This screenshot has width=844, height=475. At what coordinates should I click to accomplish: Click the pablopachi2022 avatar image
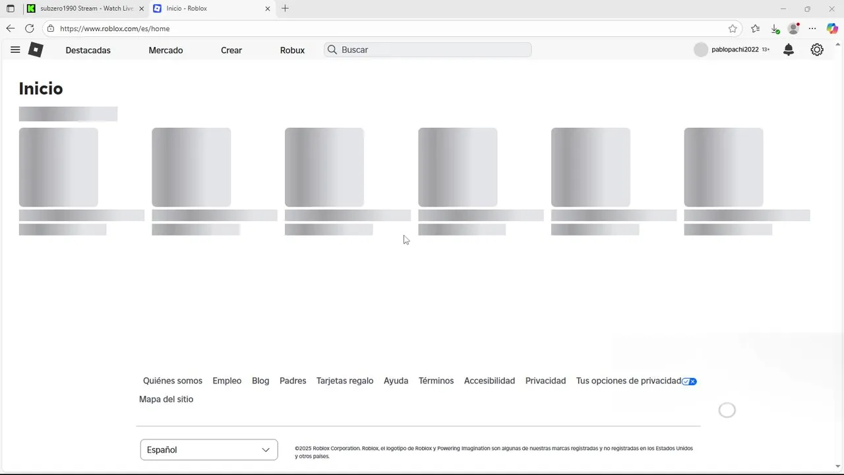(701, 49)
